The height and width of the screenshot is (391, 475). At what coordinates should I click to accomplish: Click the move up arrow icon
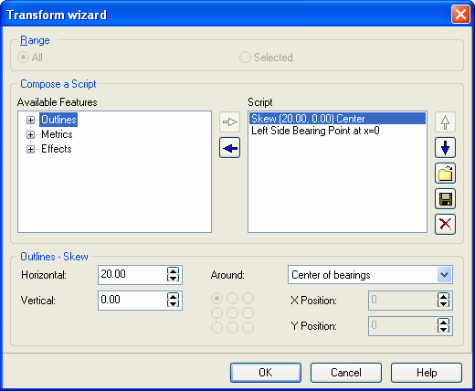[445, 122]
